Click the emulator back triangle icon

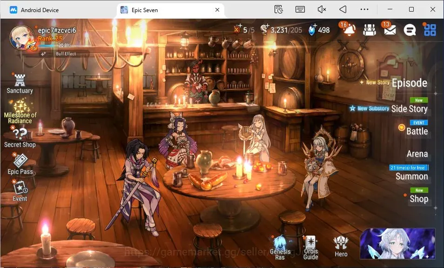point(343,10)
